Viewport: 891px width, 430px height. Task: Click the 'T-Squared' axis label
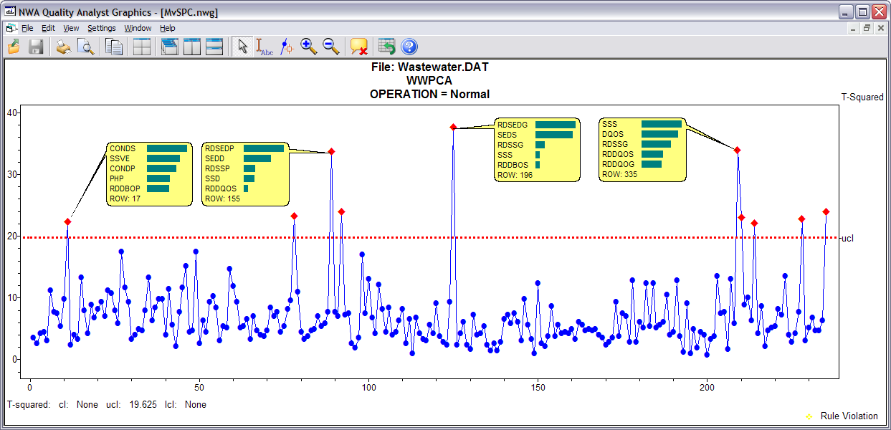point(862,97)
